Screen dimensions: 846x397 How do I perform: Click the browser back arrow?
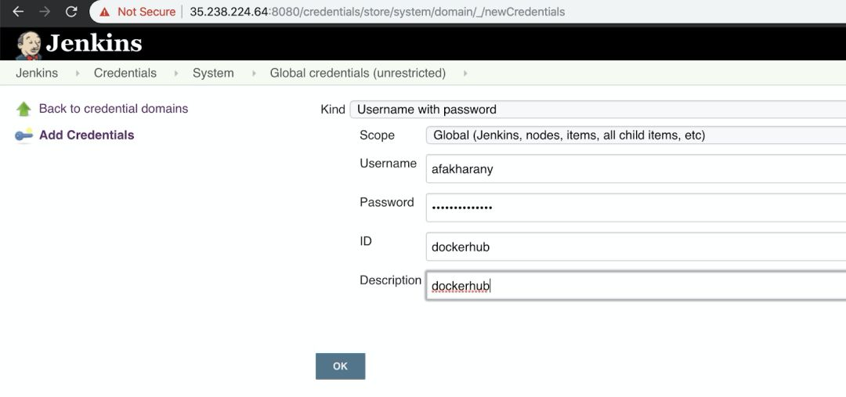(x=18, y=12)
